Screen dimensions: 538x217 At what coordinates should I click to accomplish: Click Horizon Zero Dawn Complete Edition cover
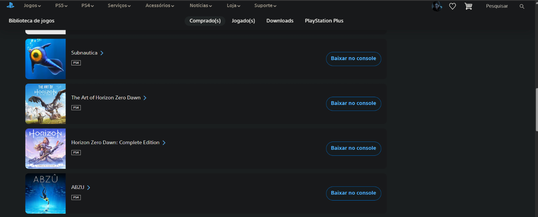coord(46,149)
